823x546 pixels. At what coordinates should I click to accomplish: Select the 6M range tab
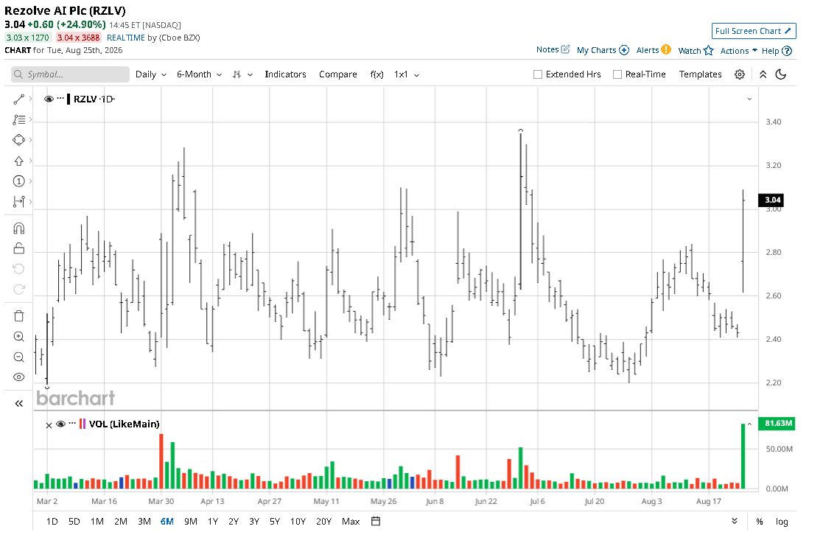(167, 522)
